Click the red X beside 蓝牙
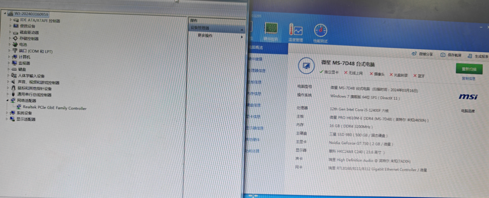This screenshot has width=489, height=198. (x=415, y=75)
